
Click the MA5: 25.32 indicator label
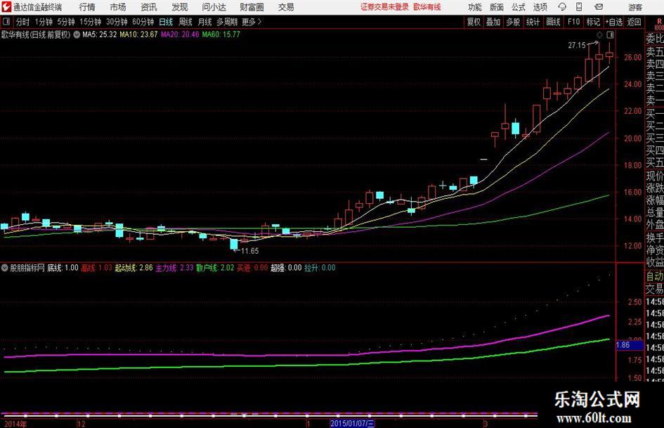pyautogui.click(x=100, y=34)
